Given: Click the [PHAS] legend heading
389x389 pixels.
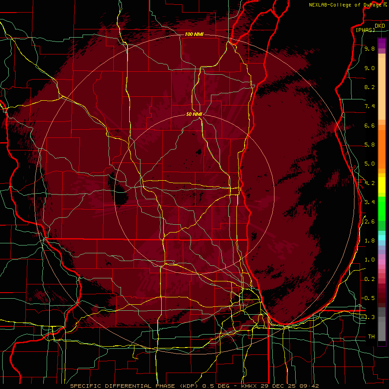Looking at the screenshot, I should click(x=365, y=30).
